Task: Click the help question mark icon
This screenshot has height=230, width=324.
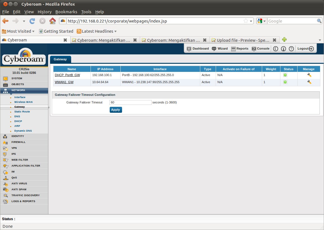Action: (291, 49)
